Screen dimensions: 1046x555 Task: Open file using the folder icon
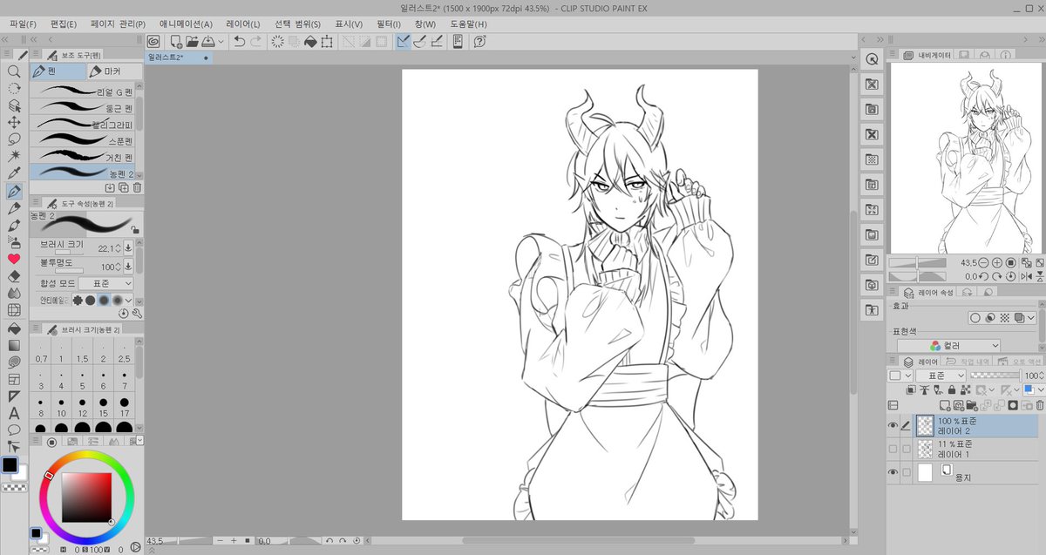click(192, 41)
